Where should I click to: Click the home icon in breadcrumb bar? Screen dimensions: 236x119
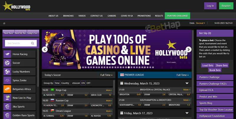tap(4, 23)
